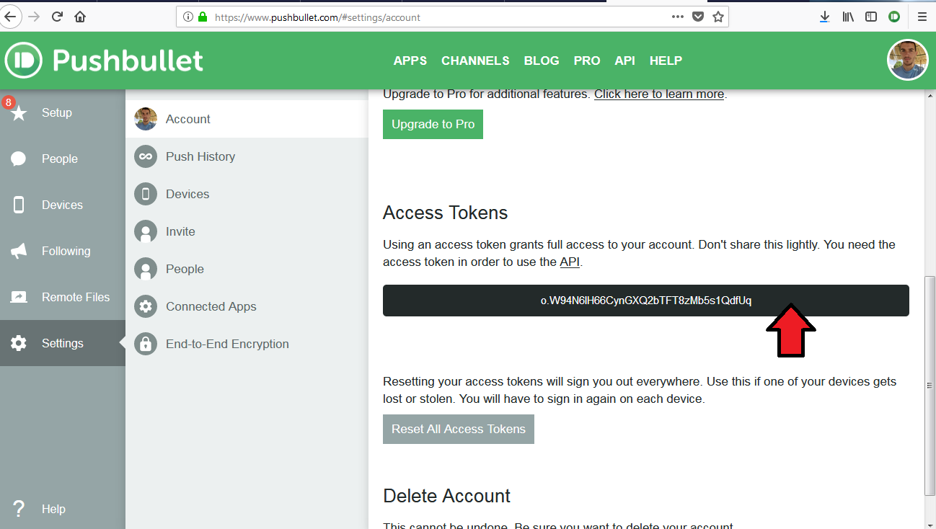The width and height of the screenshot is (936, 529).
Task: Click the People chat bubble icon
Action: pos(19,159)
